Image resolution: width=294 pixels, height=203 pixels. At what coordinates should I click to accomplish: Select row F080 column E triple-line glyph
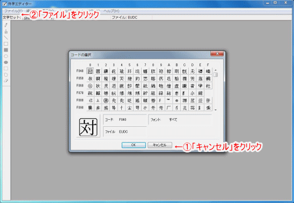tap(200, 100)
